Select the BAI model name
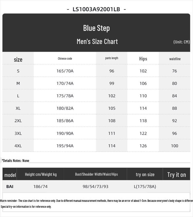 (x=10, y=187)
